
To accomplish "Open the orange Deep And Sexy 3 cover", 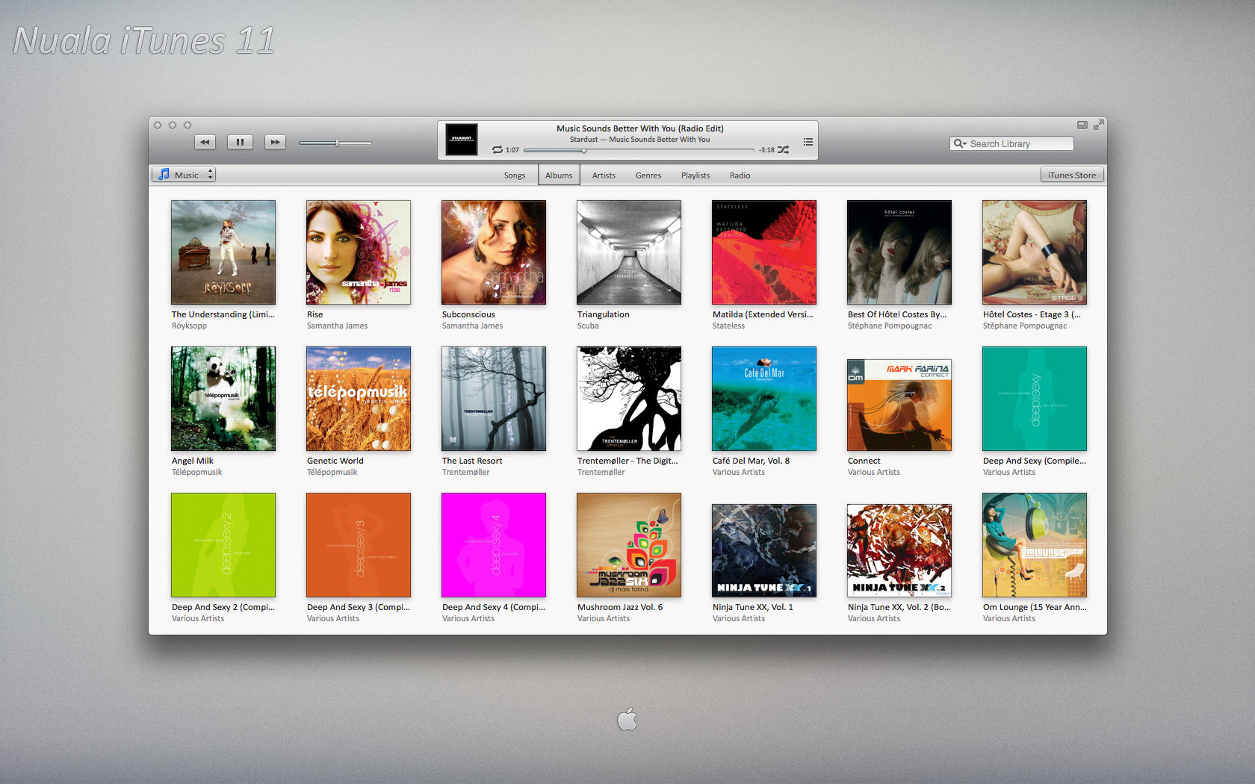I will pyautogui.click(x=359, y=545).
